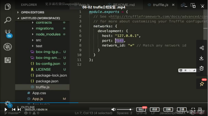
Task: Select truffle.js in the file tree
Action: [42, 87]
